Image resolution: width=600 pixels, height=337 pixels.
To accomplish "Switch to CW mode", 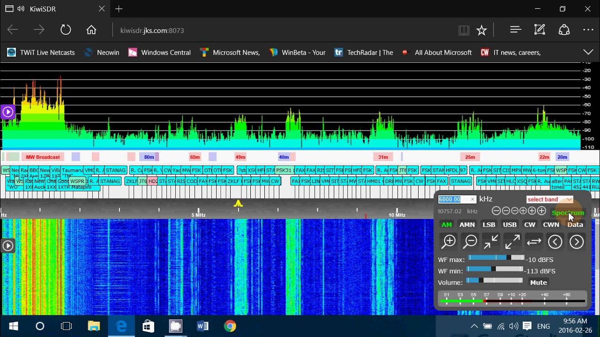I will pos(530,225).
